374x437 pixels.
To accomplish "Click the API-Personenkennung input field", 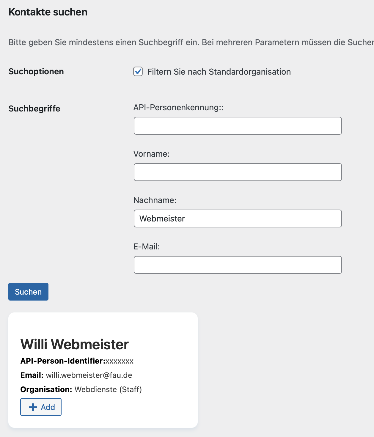I will tap(238, 126).
